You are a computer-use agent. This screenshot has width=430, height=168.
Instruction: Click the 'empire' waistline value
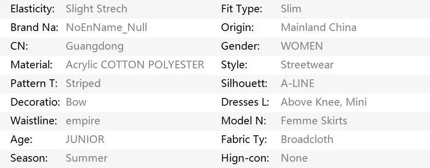[83, 121]
